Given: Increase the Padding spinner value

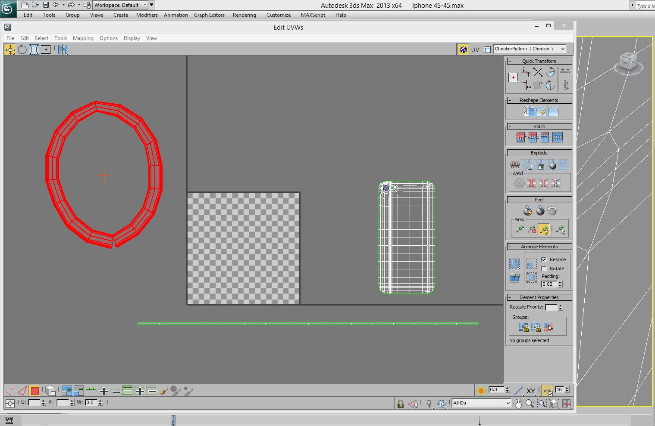Looking at the screenshot, I should coord(560,282).
